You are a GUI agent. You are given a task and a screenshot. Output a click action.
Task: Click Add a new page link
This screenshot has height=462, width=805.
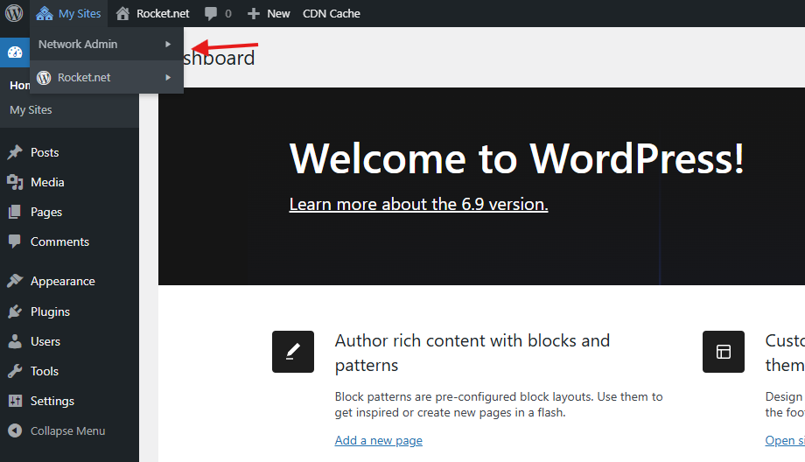pyautogui.click(x=378, y=440)
